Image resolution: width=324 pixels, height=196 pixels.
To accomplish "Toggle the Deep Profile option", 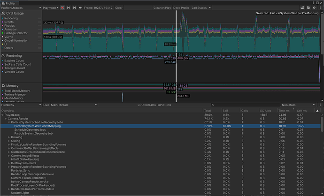I will coord(181,8).
